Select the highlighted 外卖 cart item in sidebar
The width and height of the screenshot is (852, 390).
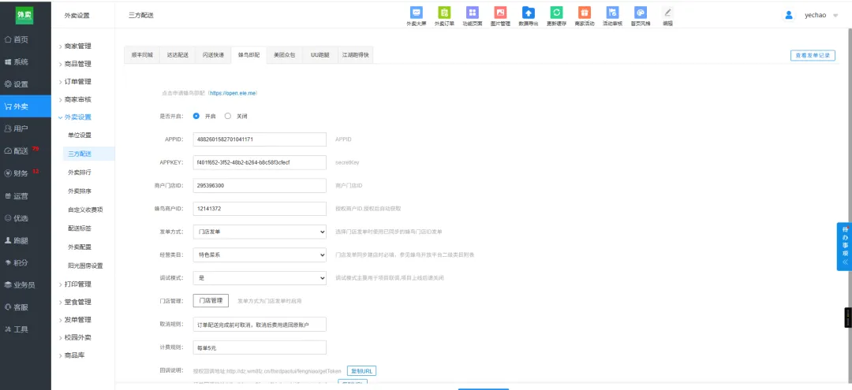25,106
